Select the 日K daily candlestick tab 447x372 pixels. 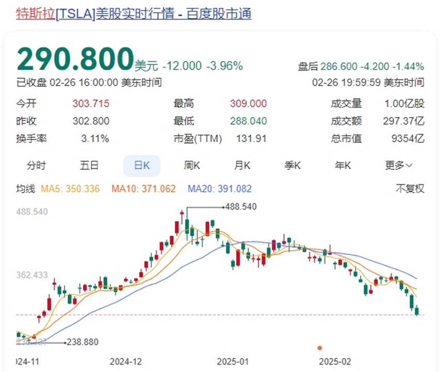pyautogui.click(x=141, y=166)
